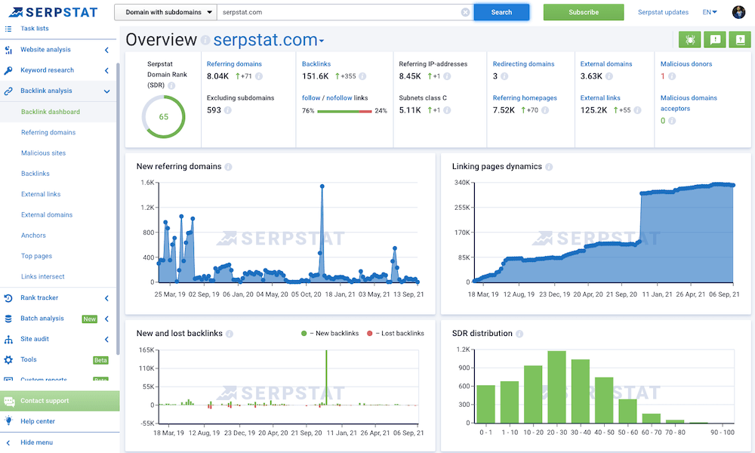
Task: Click info icon next to SDR distribution
Action: (x=519, y=334)
